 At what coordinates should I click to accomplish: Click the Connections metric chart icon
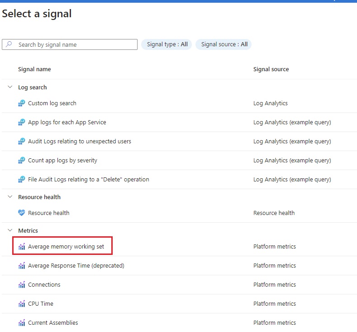[x=22, y=284]
